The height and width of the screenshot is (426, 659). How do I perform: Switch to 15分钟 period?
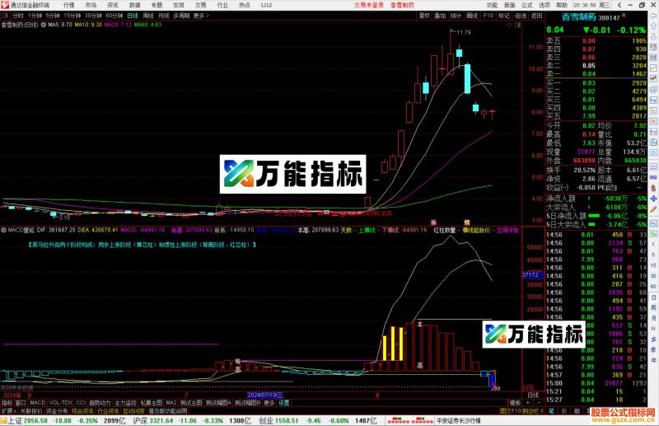[x=72, y=16]
